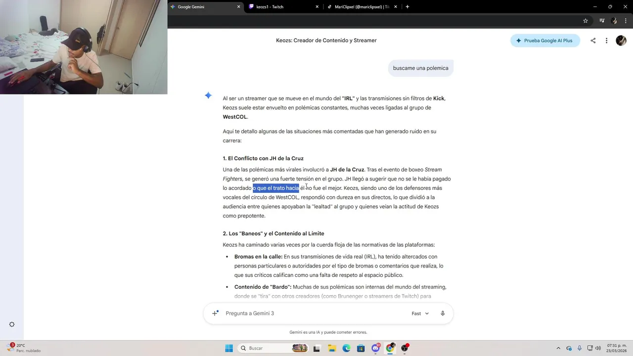Switch to the keozs1 - Twitch tab
The height and width of the screenshot is (356, 633).
tap(283, 7)
